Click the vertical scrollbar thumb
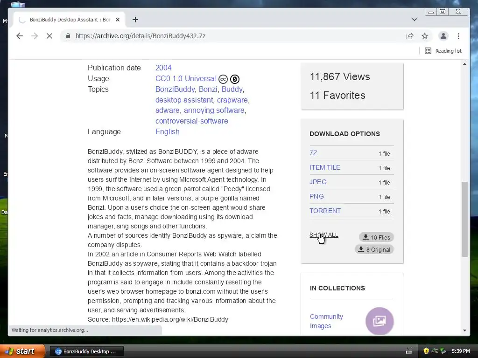 (x=464, y=219)
